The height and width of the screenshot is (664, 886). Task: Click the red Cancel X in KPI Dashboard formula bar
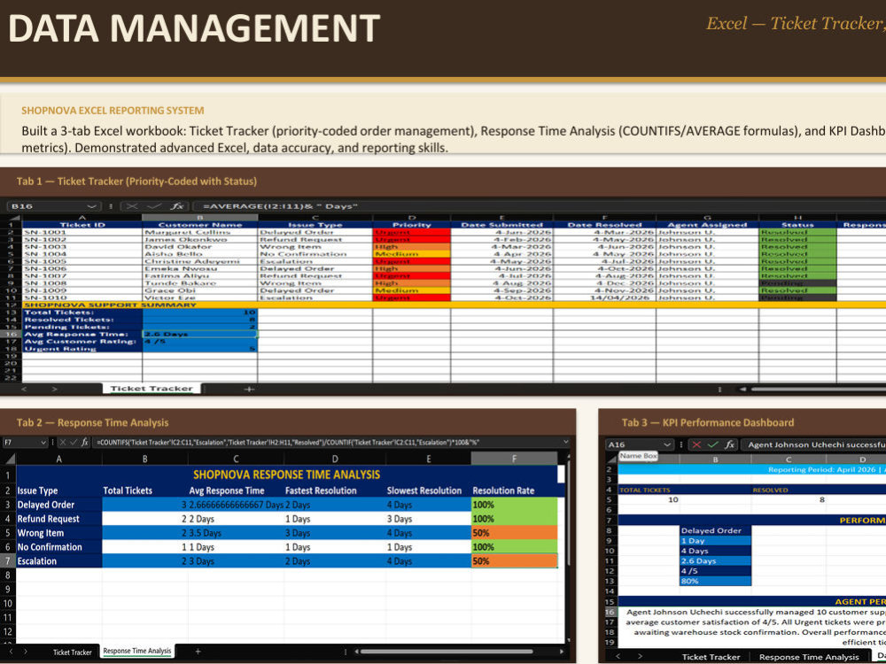pos(696,445)
